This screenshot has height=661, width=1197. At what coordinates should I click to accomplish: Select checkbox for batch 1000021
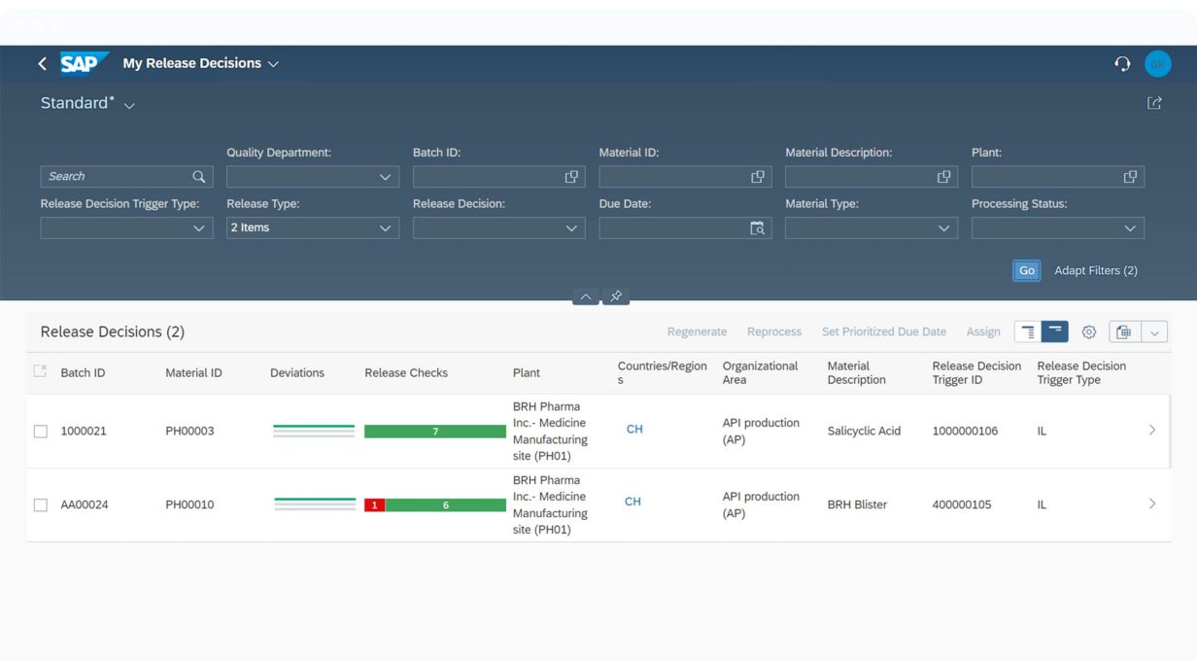click(x=41, y=432)
